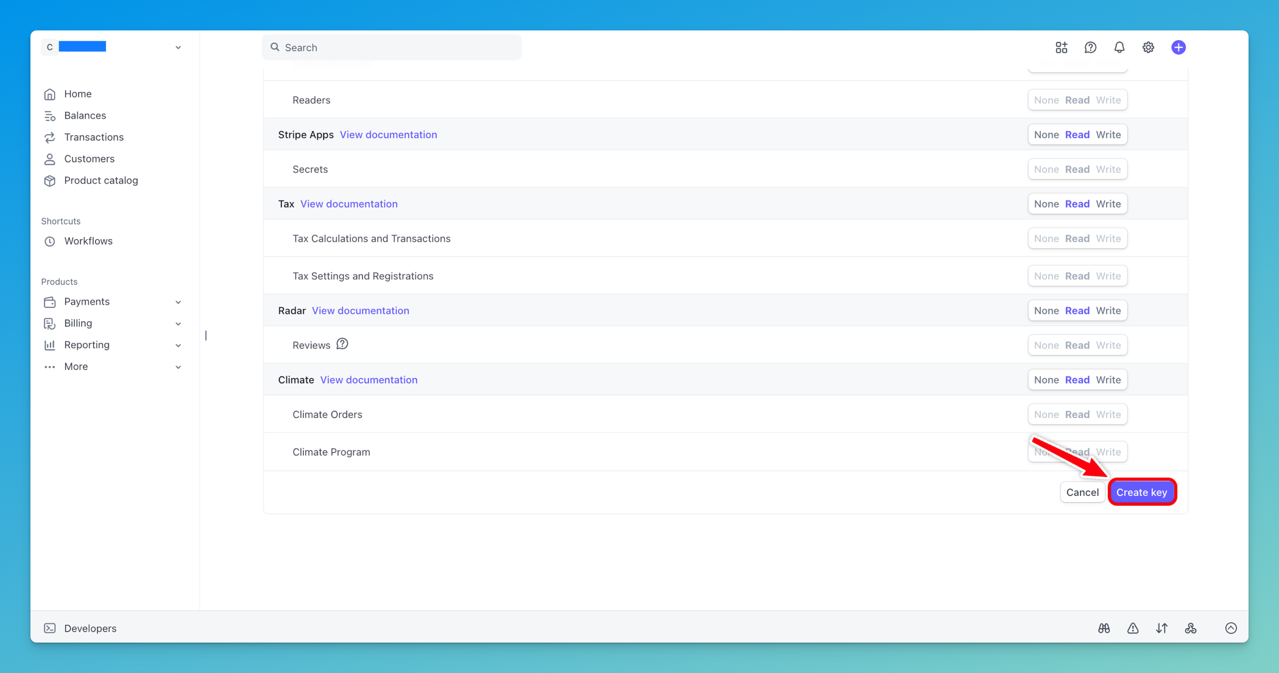1279x673 pixels.
Task: Select Read access for Climate Orders
Action: pos(1077,414)
